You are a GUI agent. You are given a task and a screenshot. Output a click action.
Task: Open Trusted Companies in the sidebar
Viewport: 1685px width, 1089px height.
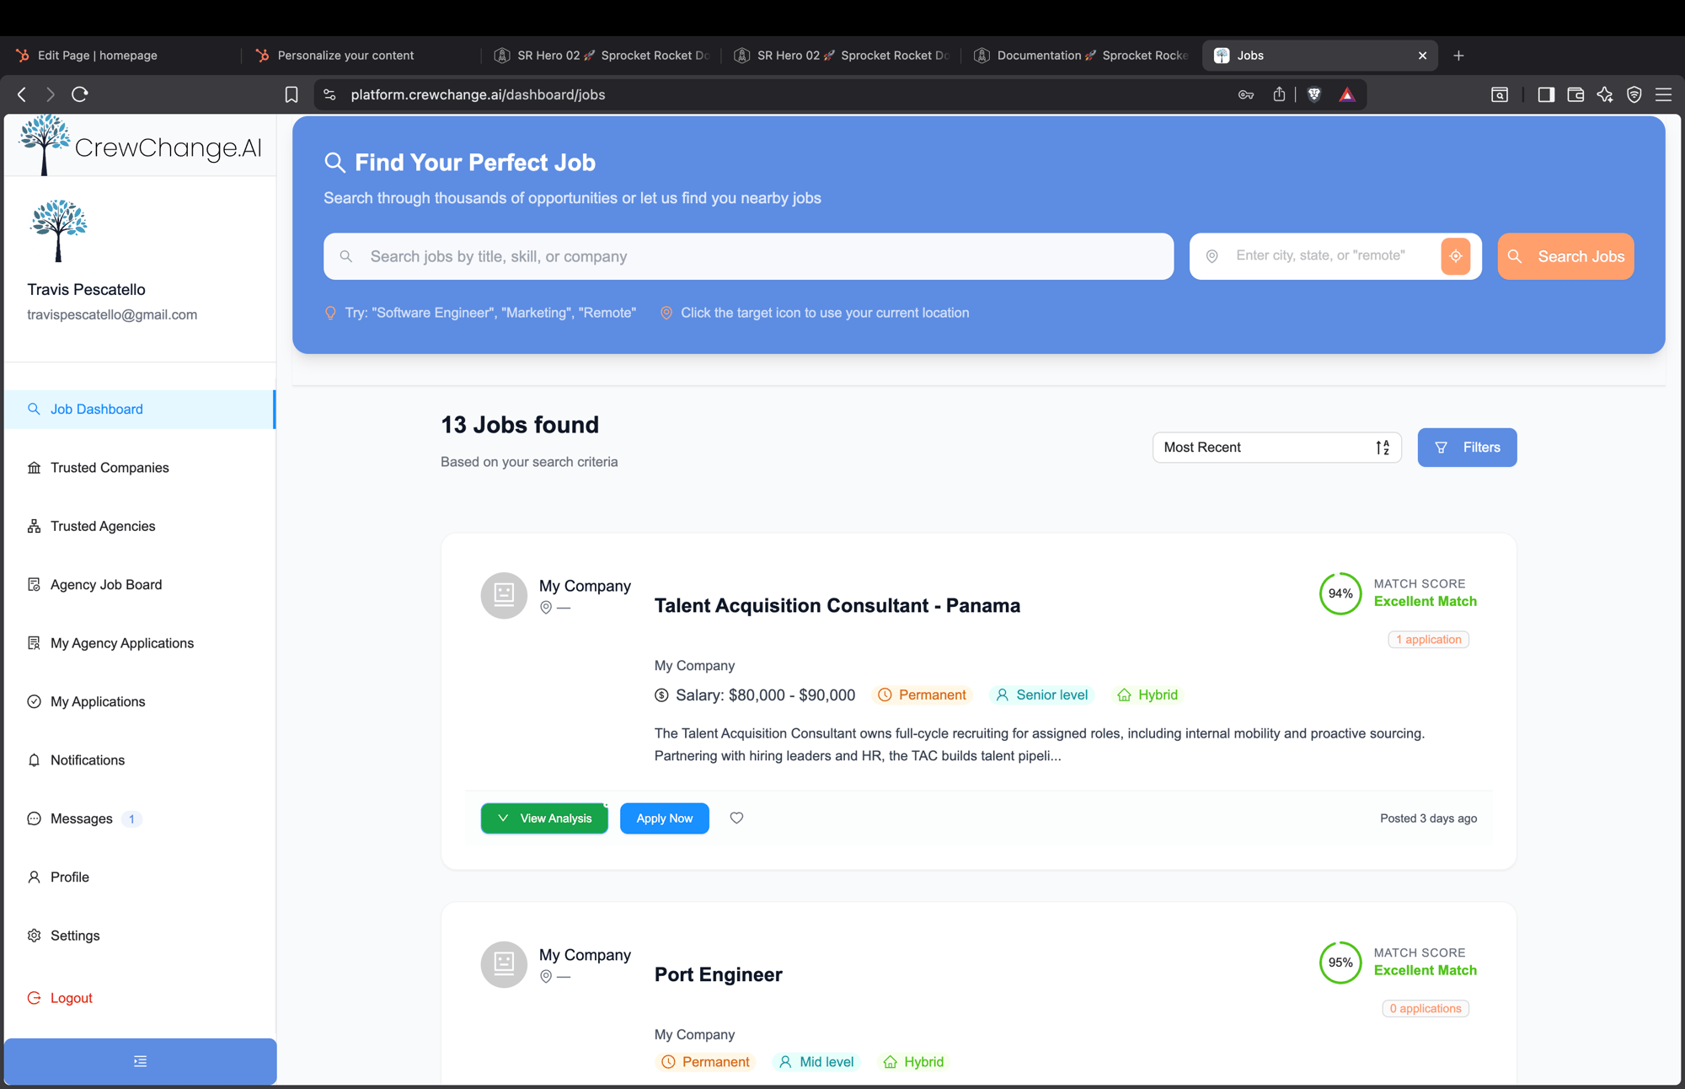pyautogui.click(x=110, y=468)
